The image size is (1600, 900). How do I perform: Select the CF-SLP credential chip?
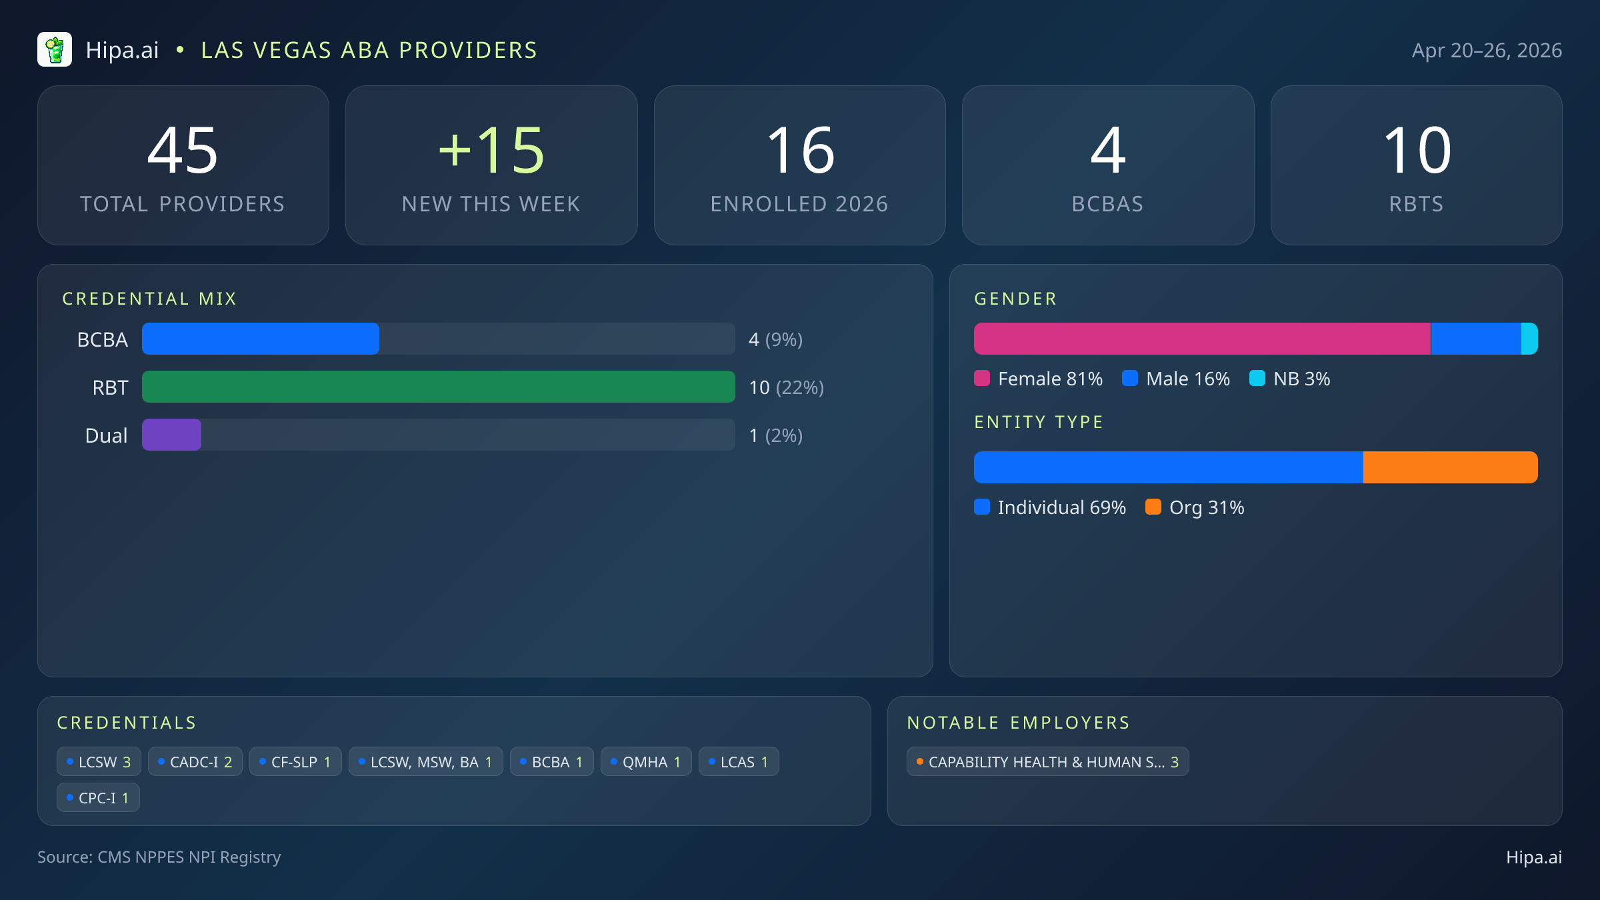[295, 762]
